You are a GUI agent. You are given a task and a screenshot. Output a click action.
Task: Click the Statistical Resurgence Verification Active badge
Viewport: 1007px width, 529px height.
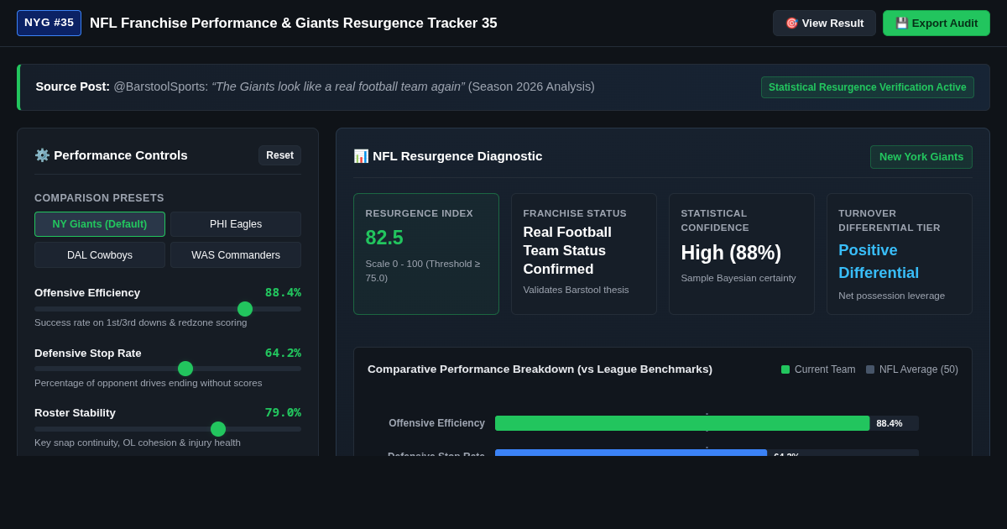(x=867, y=87)
